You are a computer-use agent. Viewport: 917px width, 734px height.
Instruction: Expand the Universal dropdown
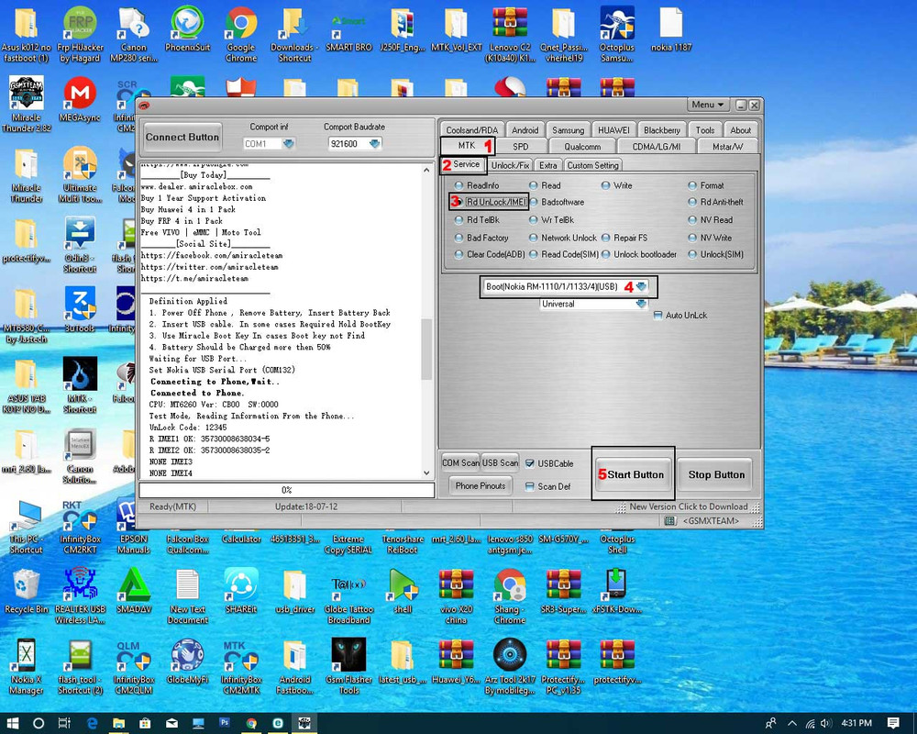pos(642,304)
